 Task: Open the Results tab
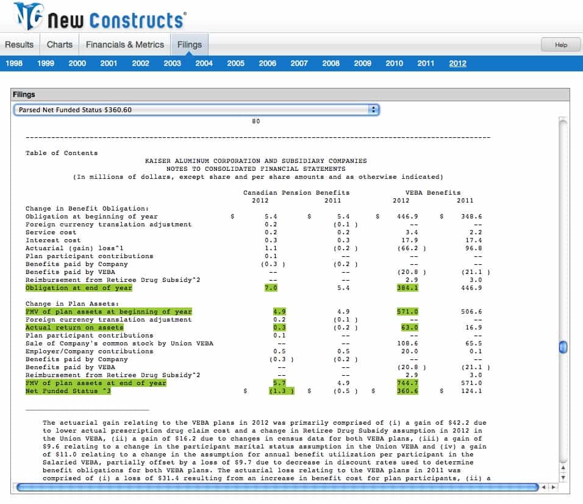[x=20, y=45]
